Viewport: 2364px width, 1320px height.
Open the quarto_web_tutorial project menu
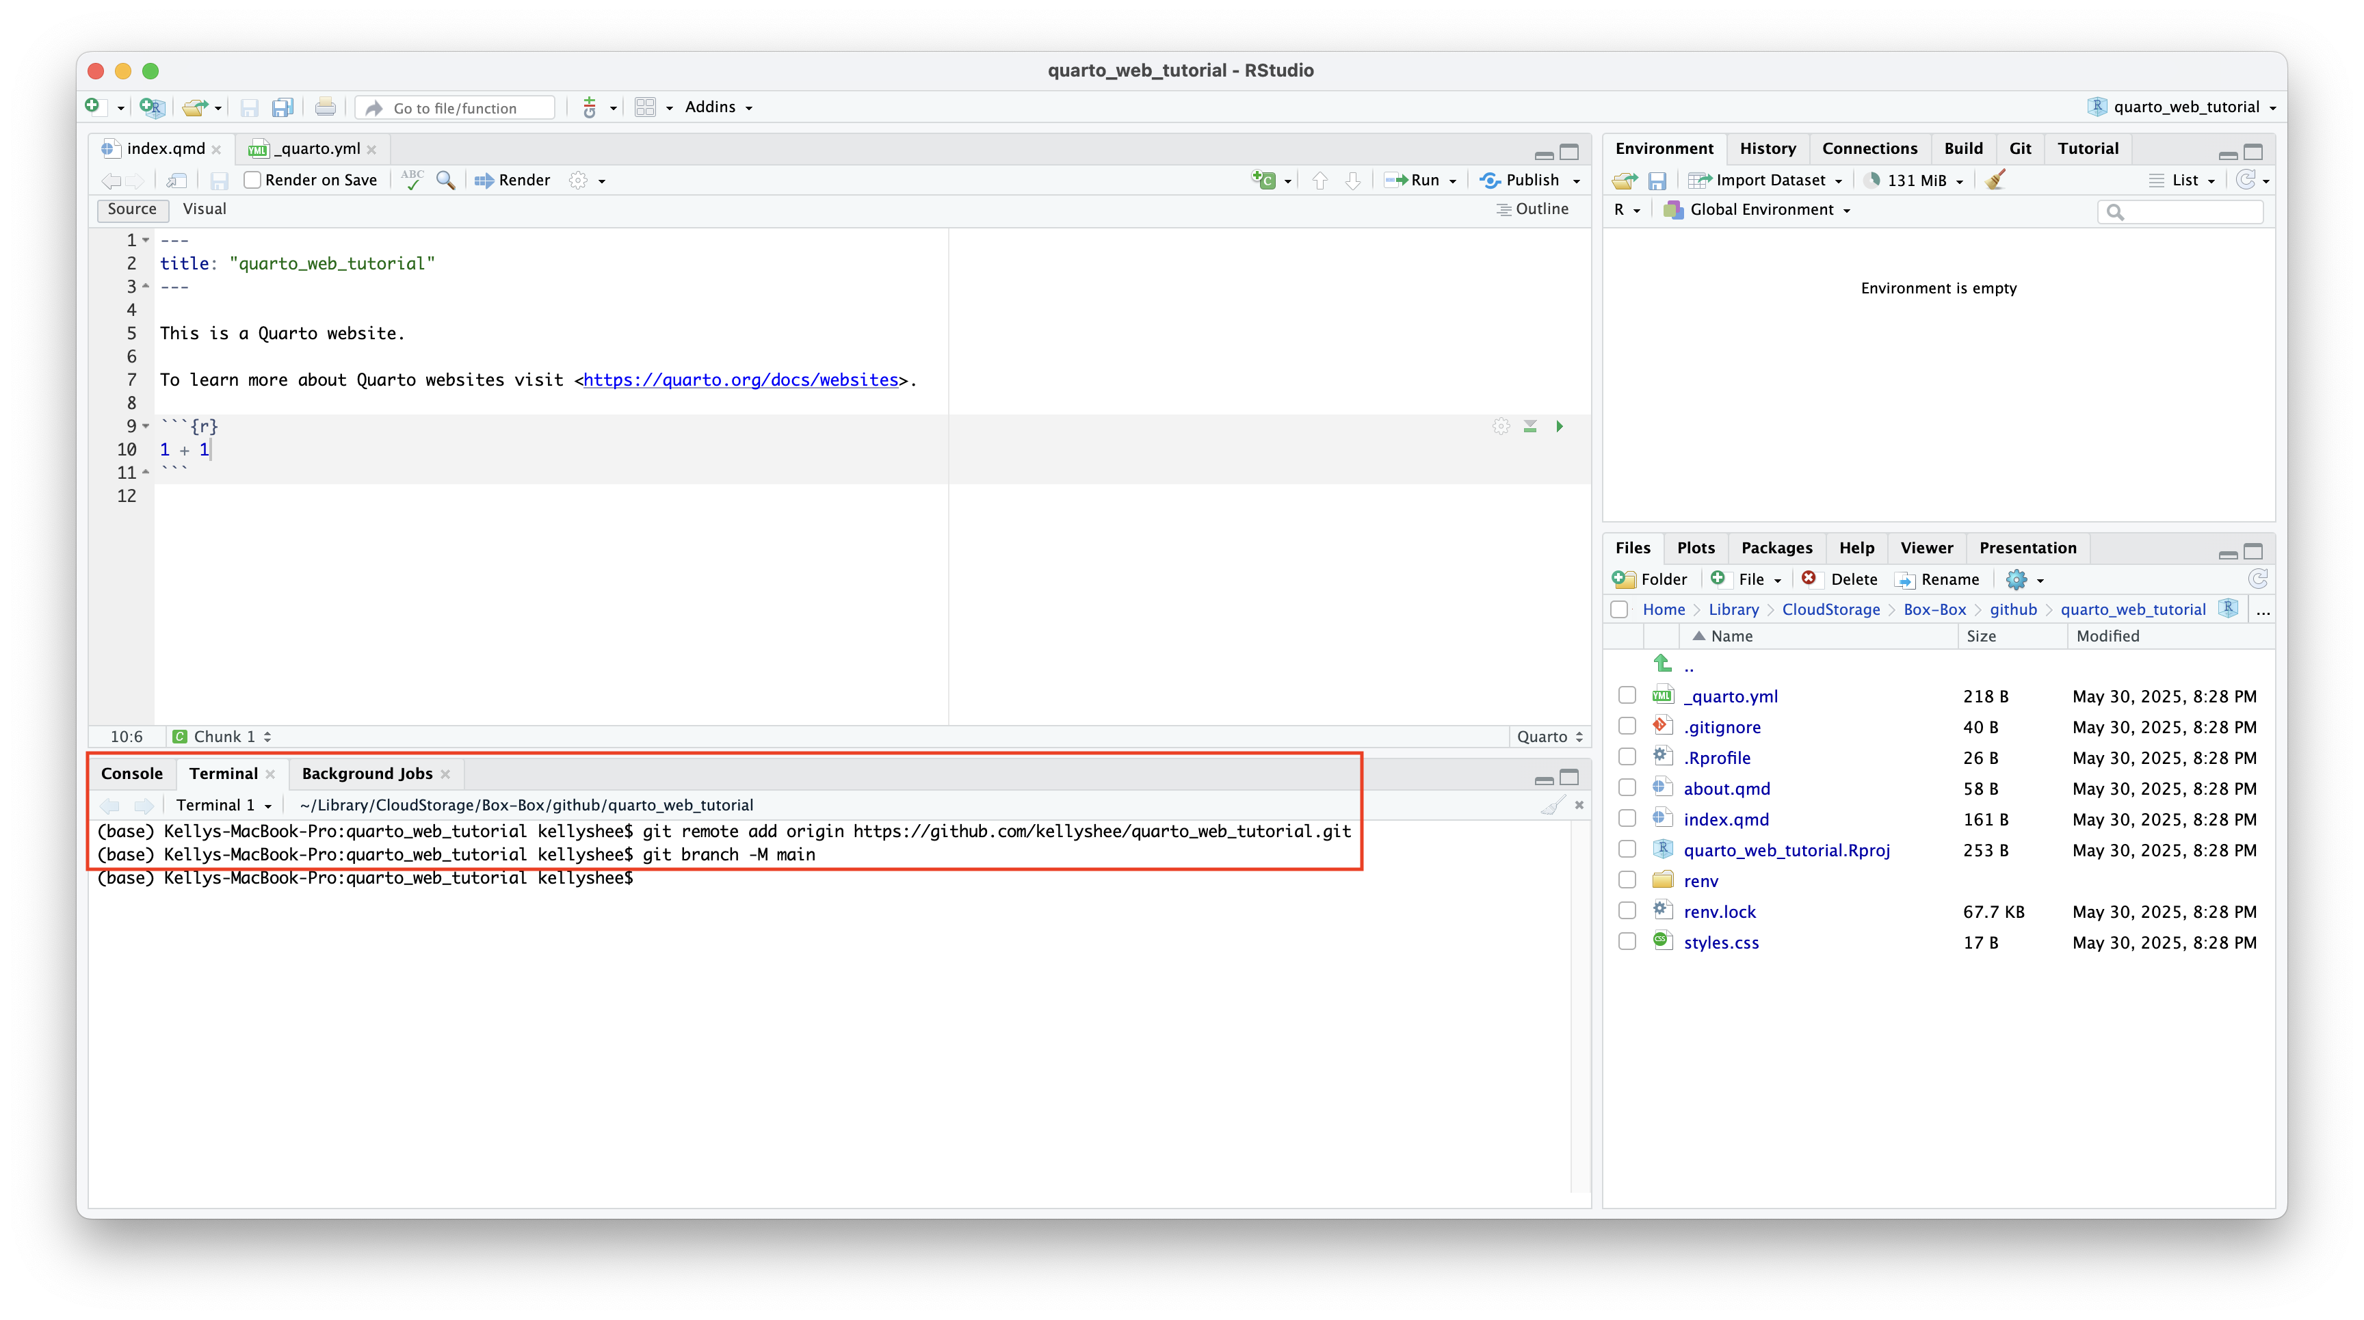click(x=2181, y=107)
